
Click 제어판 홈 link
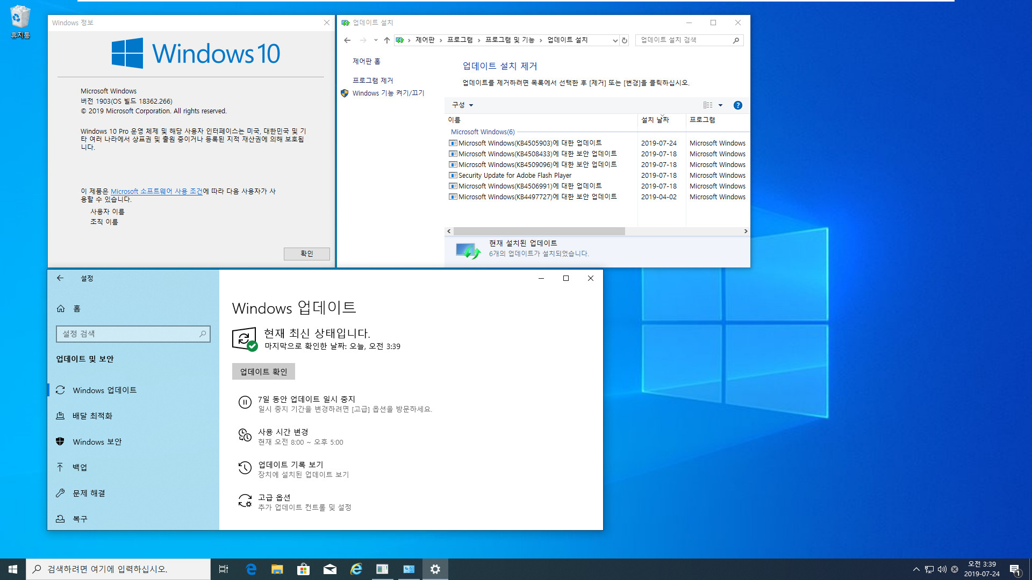367,62
